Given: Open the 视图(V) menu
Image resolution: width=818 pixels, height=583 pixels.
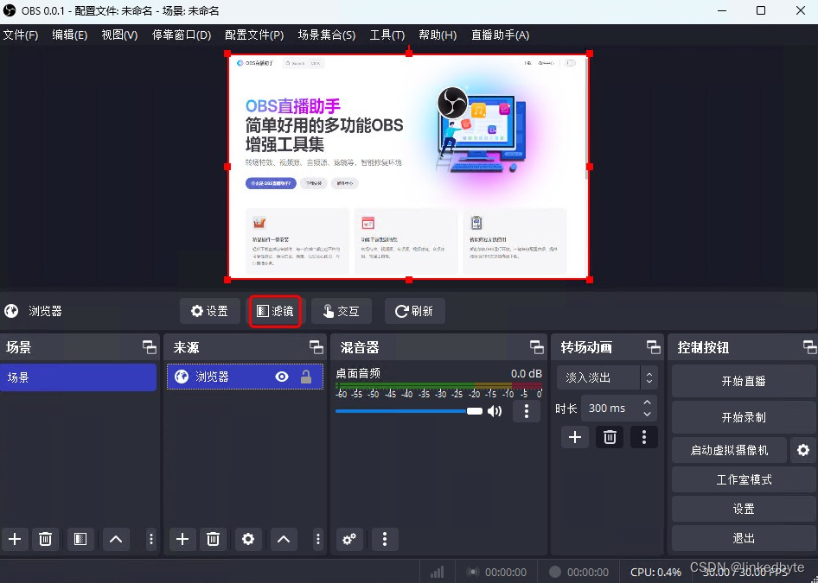Looking at the screenshot, I should pyautogui.click(x=119, y=35).
